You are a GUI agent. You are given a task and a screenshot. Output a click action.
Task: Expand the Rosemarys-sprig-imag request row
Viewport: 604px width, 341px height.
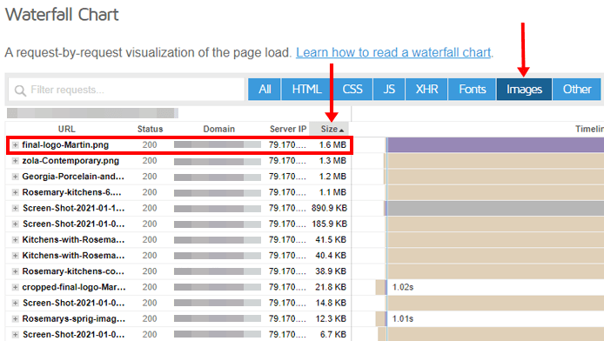[x=15, y=318]
